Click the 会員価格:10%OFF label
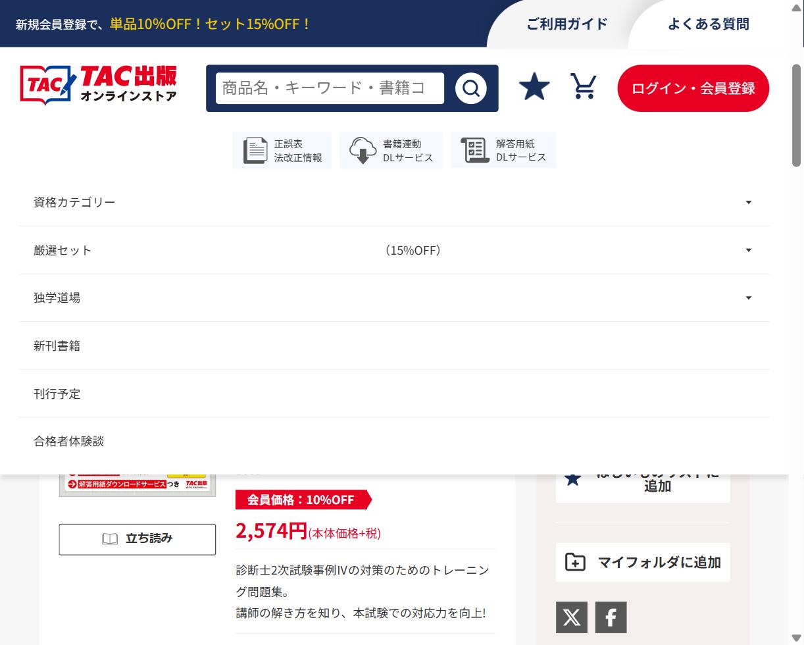This screenshot has width=804, height=645. [303, 500]
